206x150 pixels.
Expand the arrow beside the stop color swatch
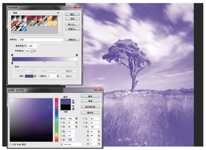(x=35, y=76)
